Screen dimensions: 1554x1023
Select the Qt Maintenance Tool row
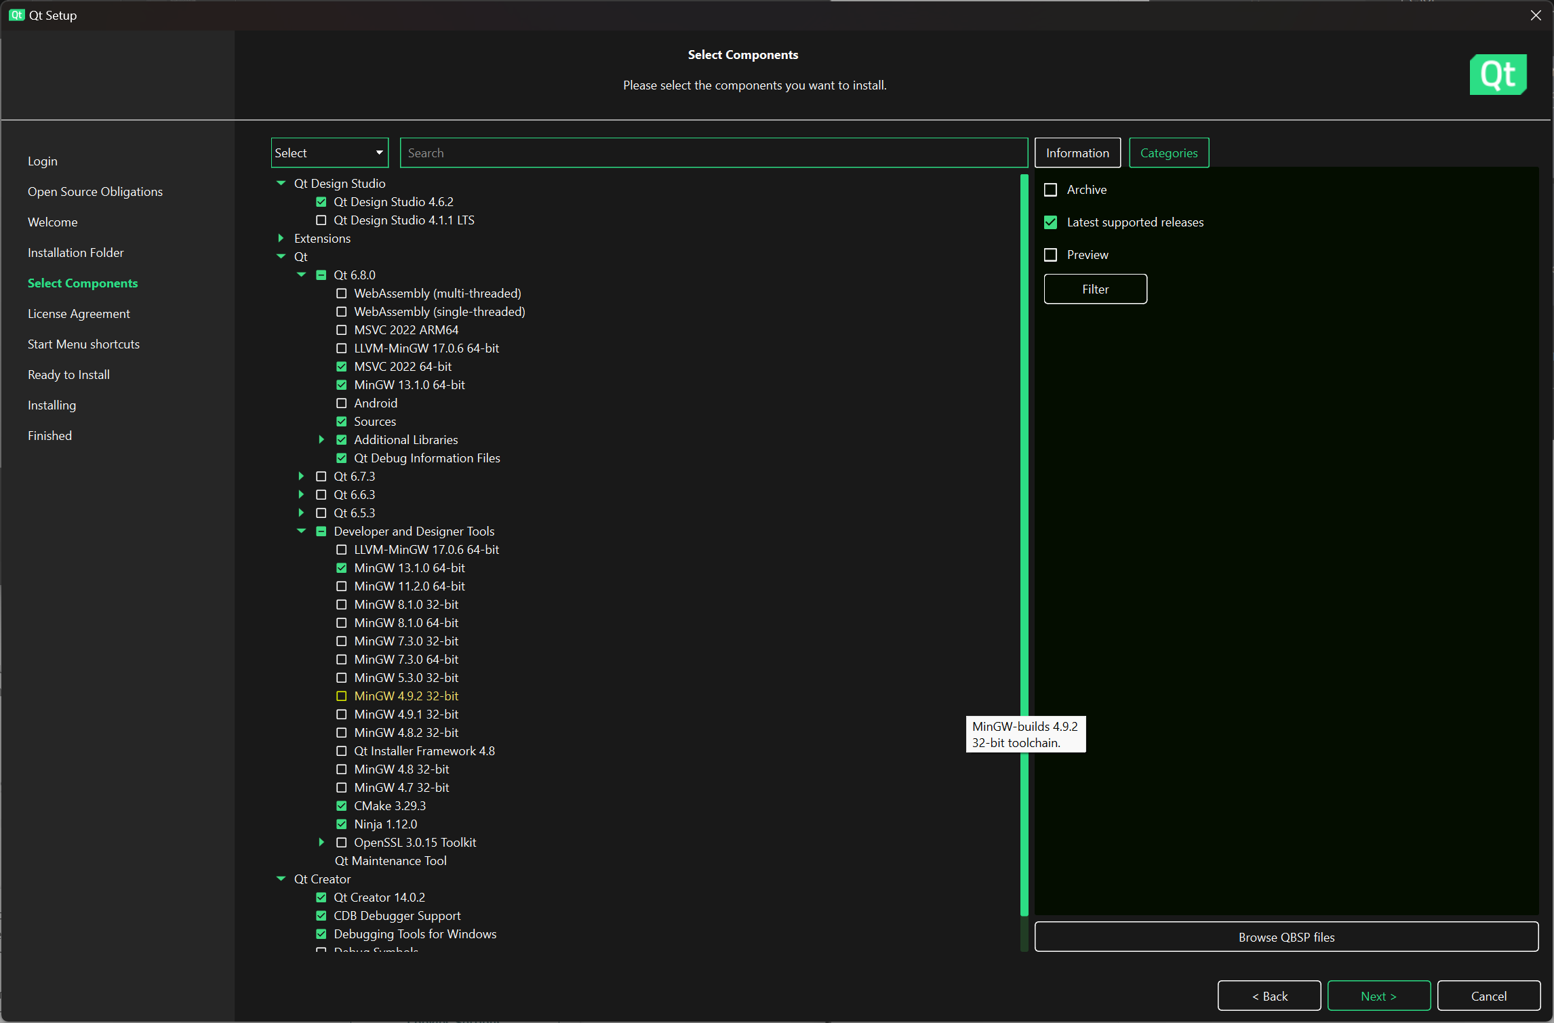click(391, 861)
